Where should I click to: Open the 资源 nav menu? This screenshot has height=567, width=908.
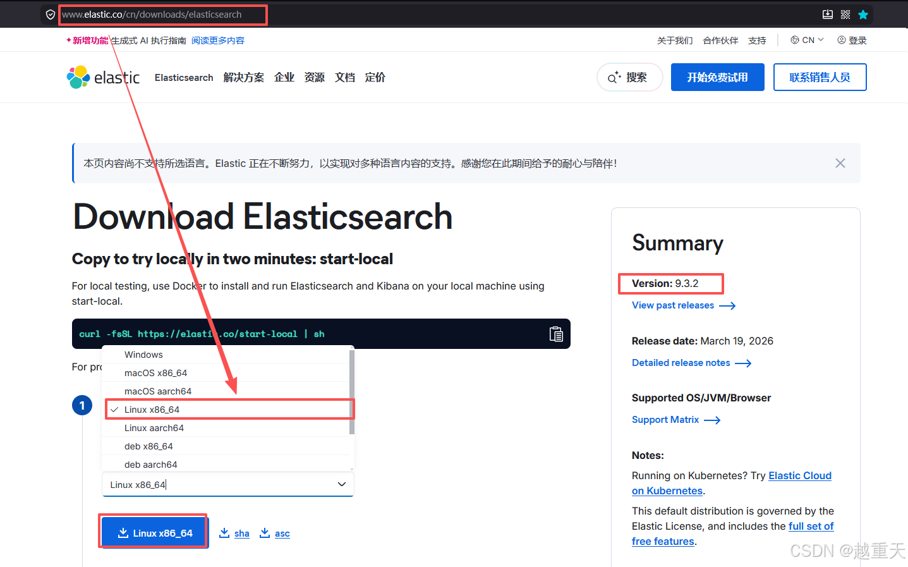coord(315,77)
